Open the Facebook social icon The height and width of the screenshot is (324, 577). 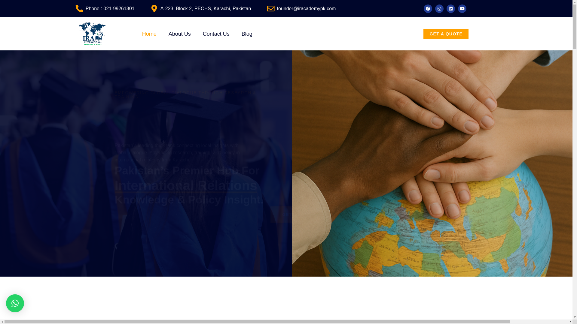428,9
